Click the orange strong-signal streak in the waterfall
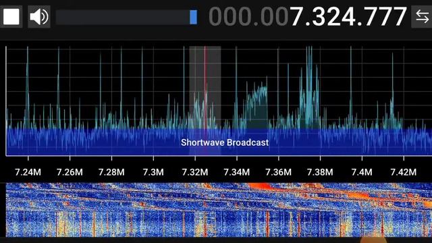Viewport: 432px width, 243px height. pyautogui.click(x=261, y=186)
